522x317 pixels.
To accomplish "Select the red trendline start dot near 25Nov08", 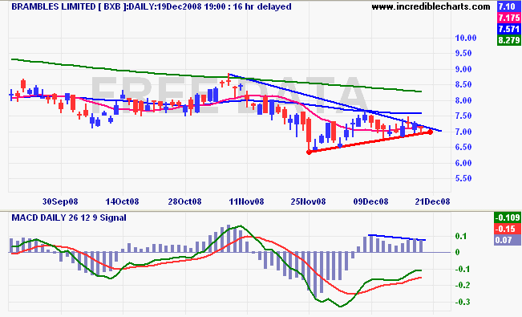I will click(309, 152).
